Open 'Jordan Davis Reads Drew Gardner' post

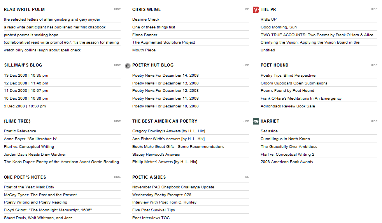pos(35,154)
